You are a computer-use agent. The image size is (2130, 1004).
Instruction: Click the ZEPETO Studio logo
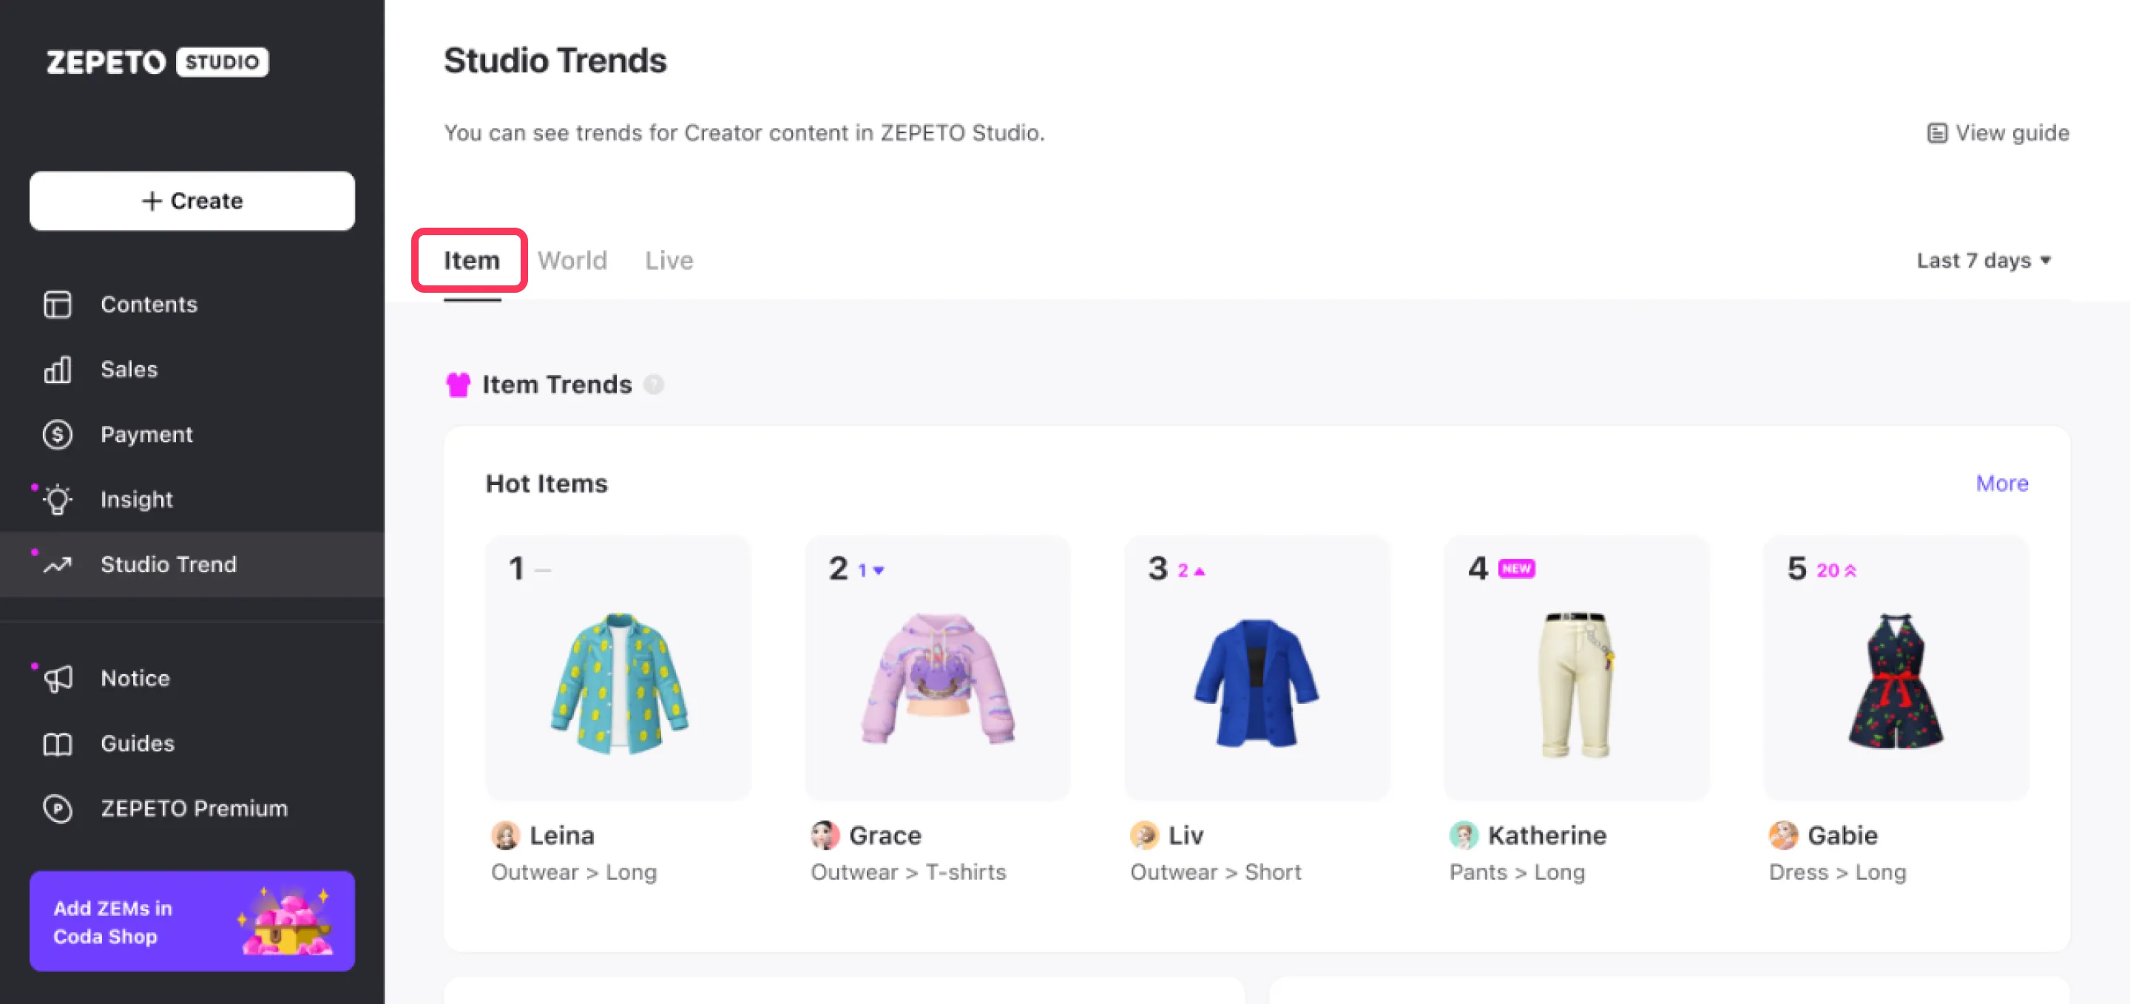(157, 62)
